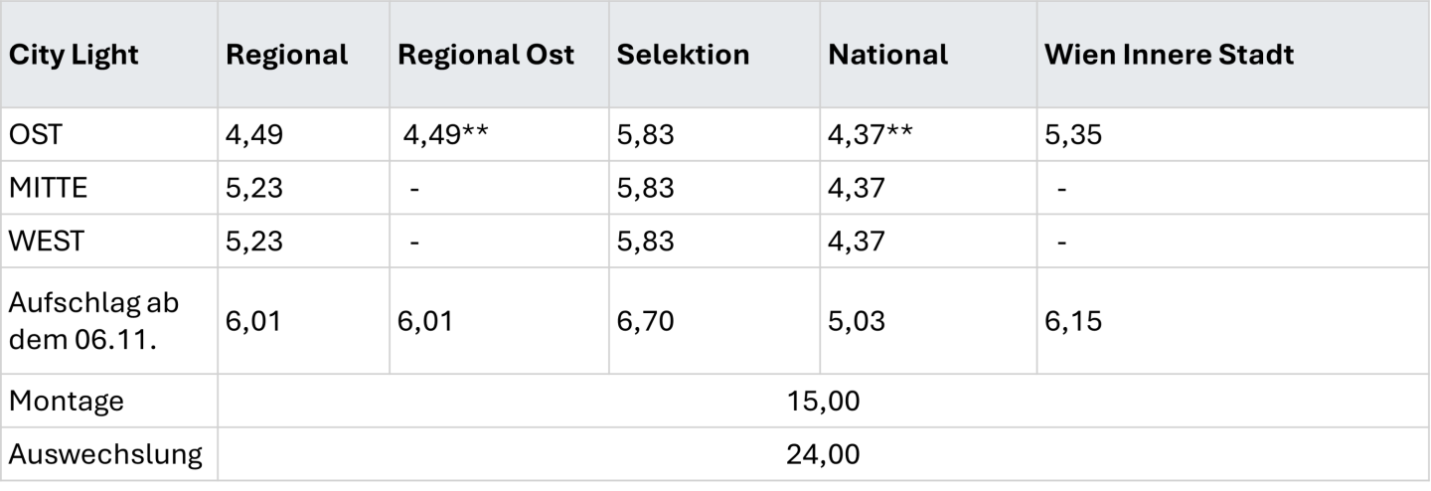The height and width of the screenshot is (491, 1431).
Task: Select the City Light header cell
Action: (74, 55)
